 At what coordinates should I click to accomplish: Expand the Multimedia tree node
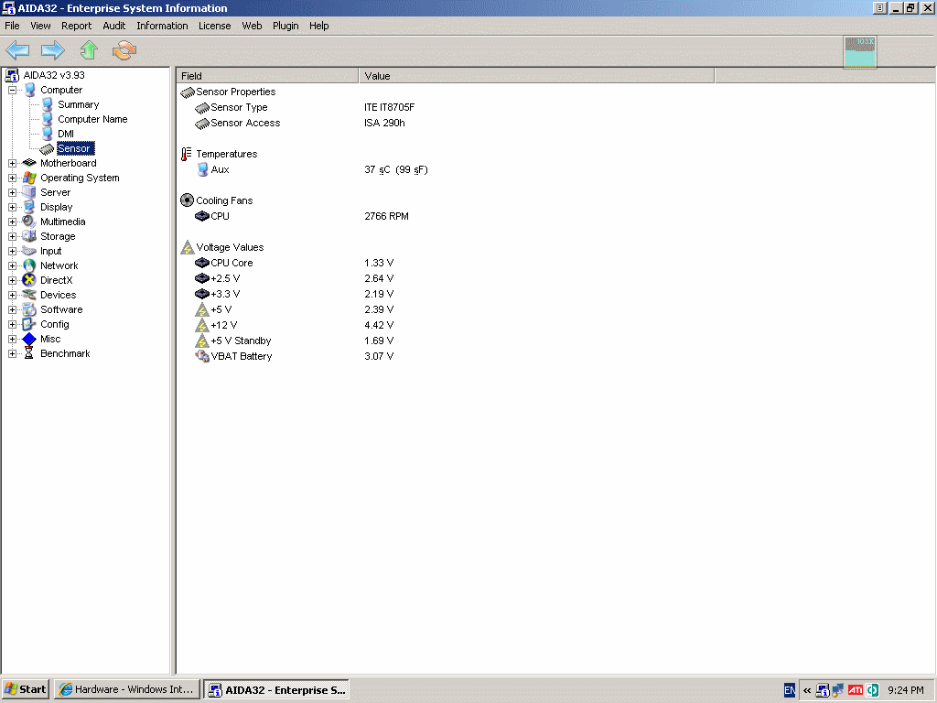[13, 222]
